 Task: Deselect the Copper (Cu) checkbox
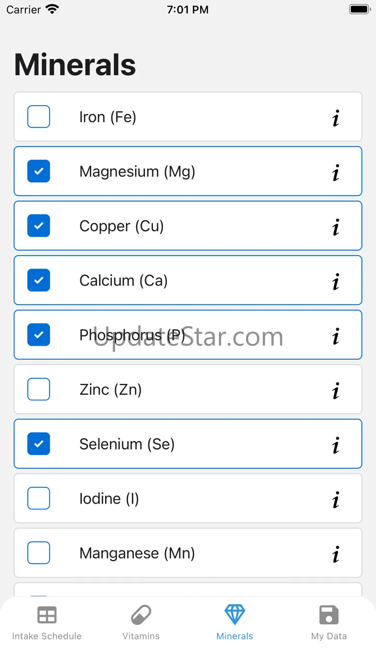point(39,226)
